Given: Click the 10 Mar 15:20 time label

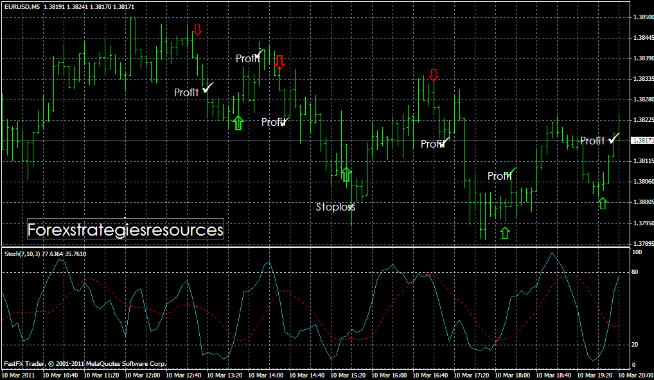Looking at the screenshot, I should pyautogui.click(x=348, y=376).
